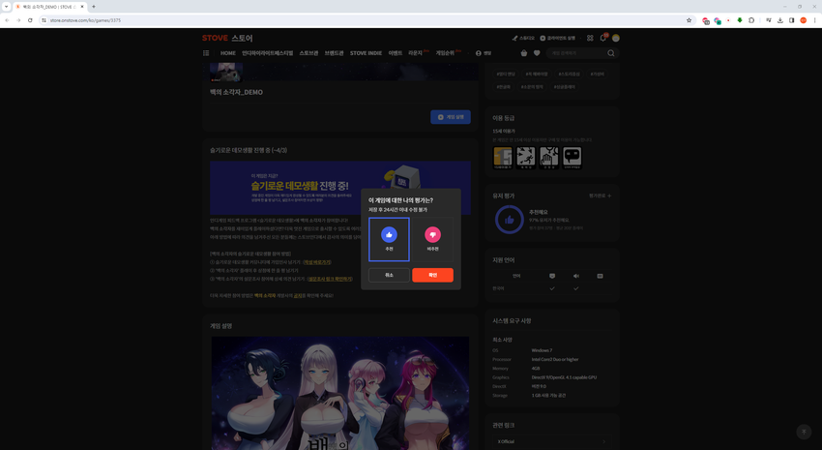Screen dimensions: 822x450
Task: Open the 이벤트 events menu item
Action: [x=396, y=53]
